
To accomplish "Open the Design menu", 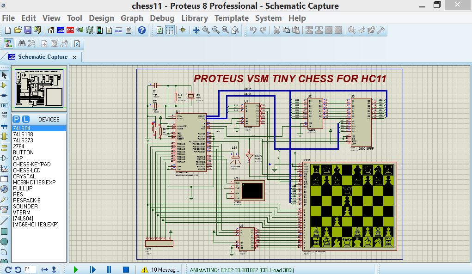I will [x=101, y=18].
